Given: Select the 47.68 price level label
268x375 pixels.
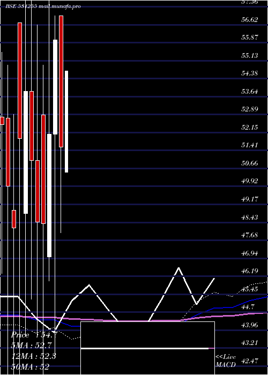Looking at the screenshot, I should pos(249,235).
